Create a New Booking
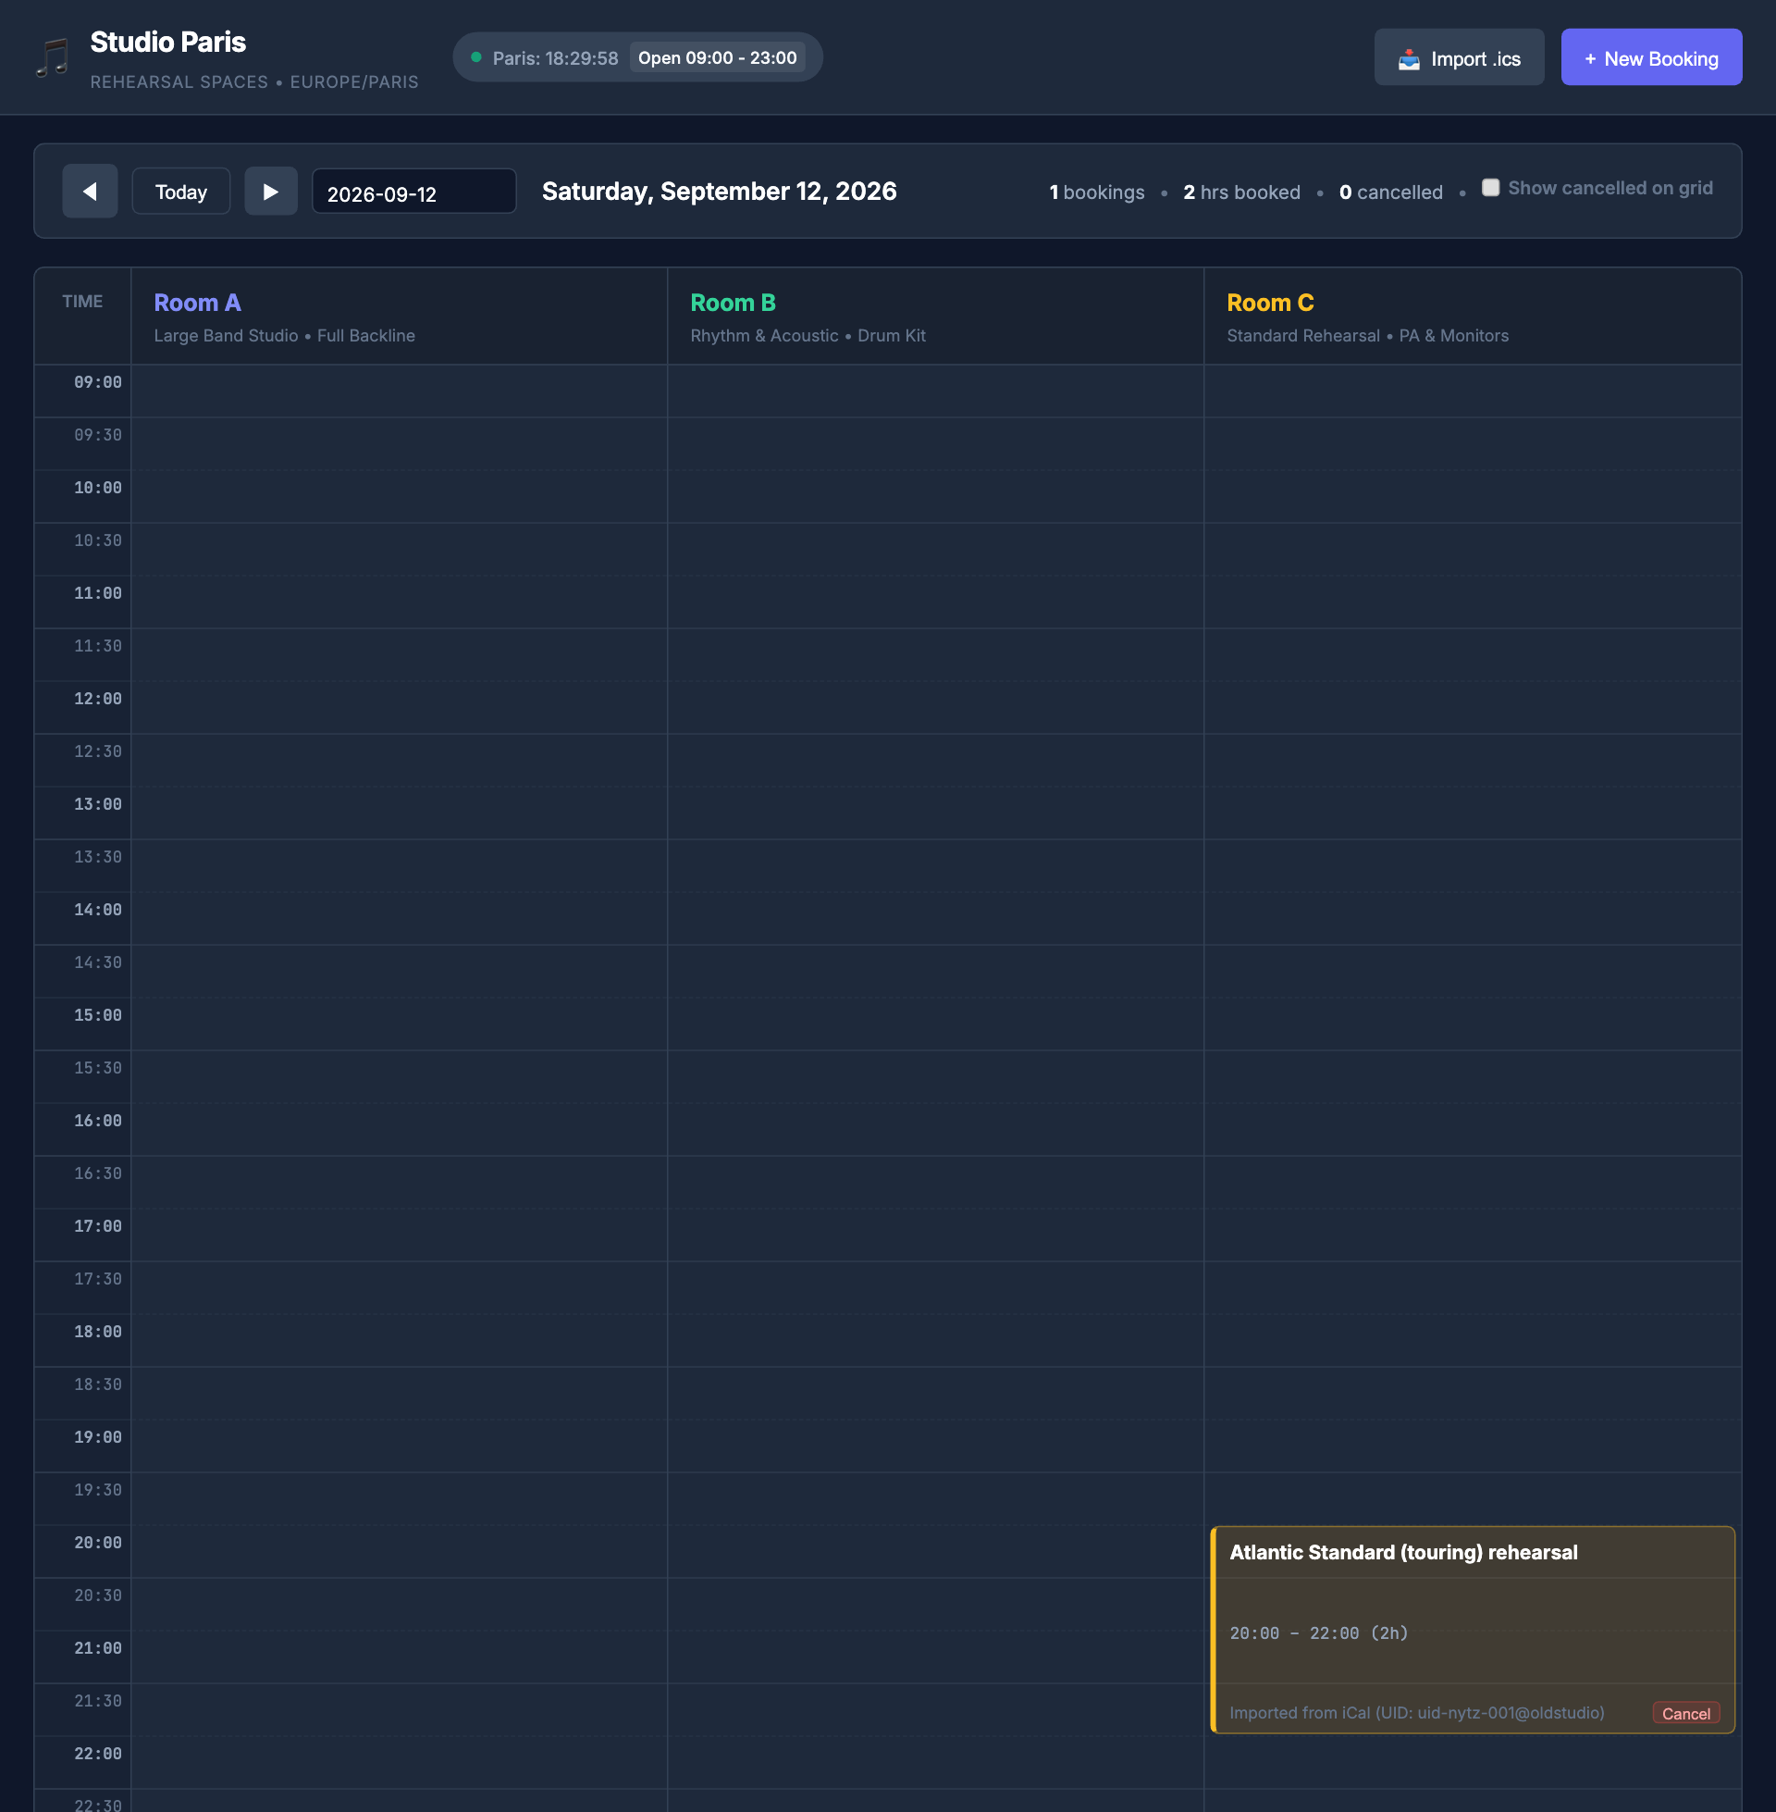The image size is (1776, 1812). [1651, 58]
